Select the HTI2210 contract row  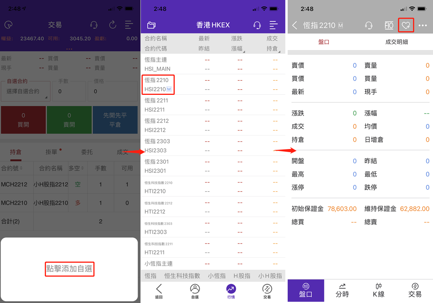tap(213, 187)
